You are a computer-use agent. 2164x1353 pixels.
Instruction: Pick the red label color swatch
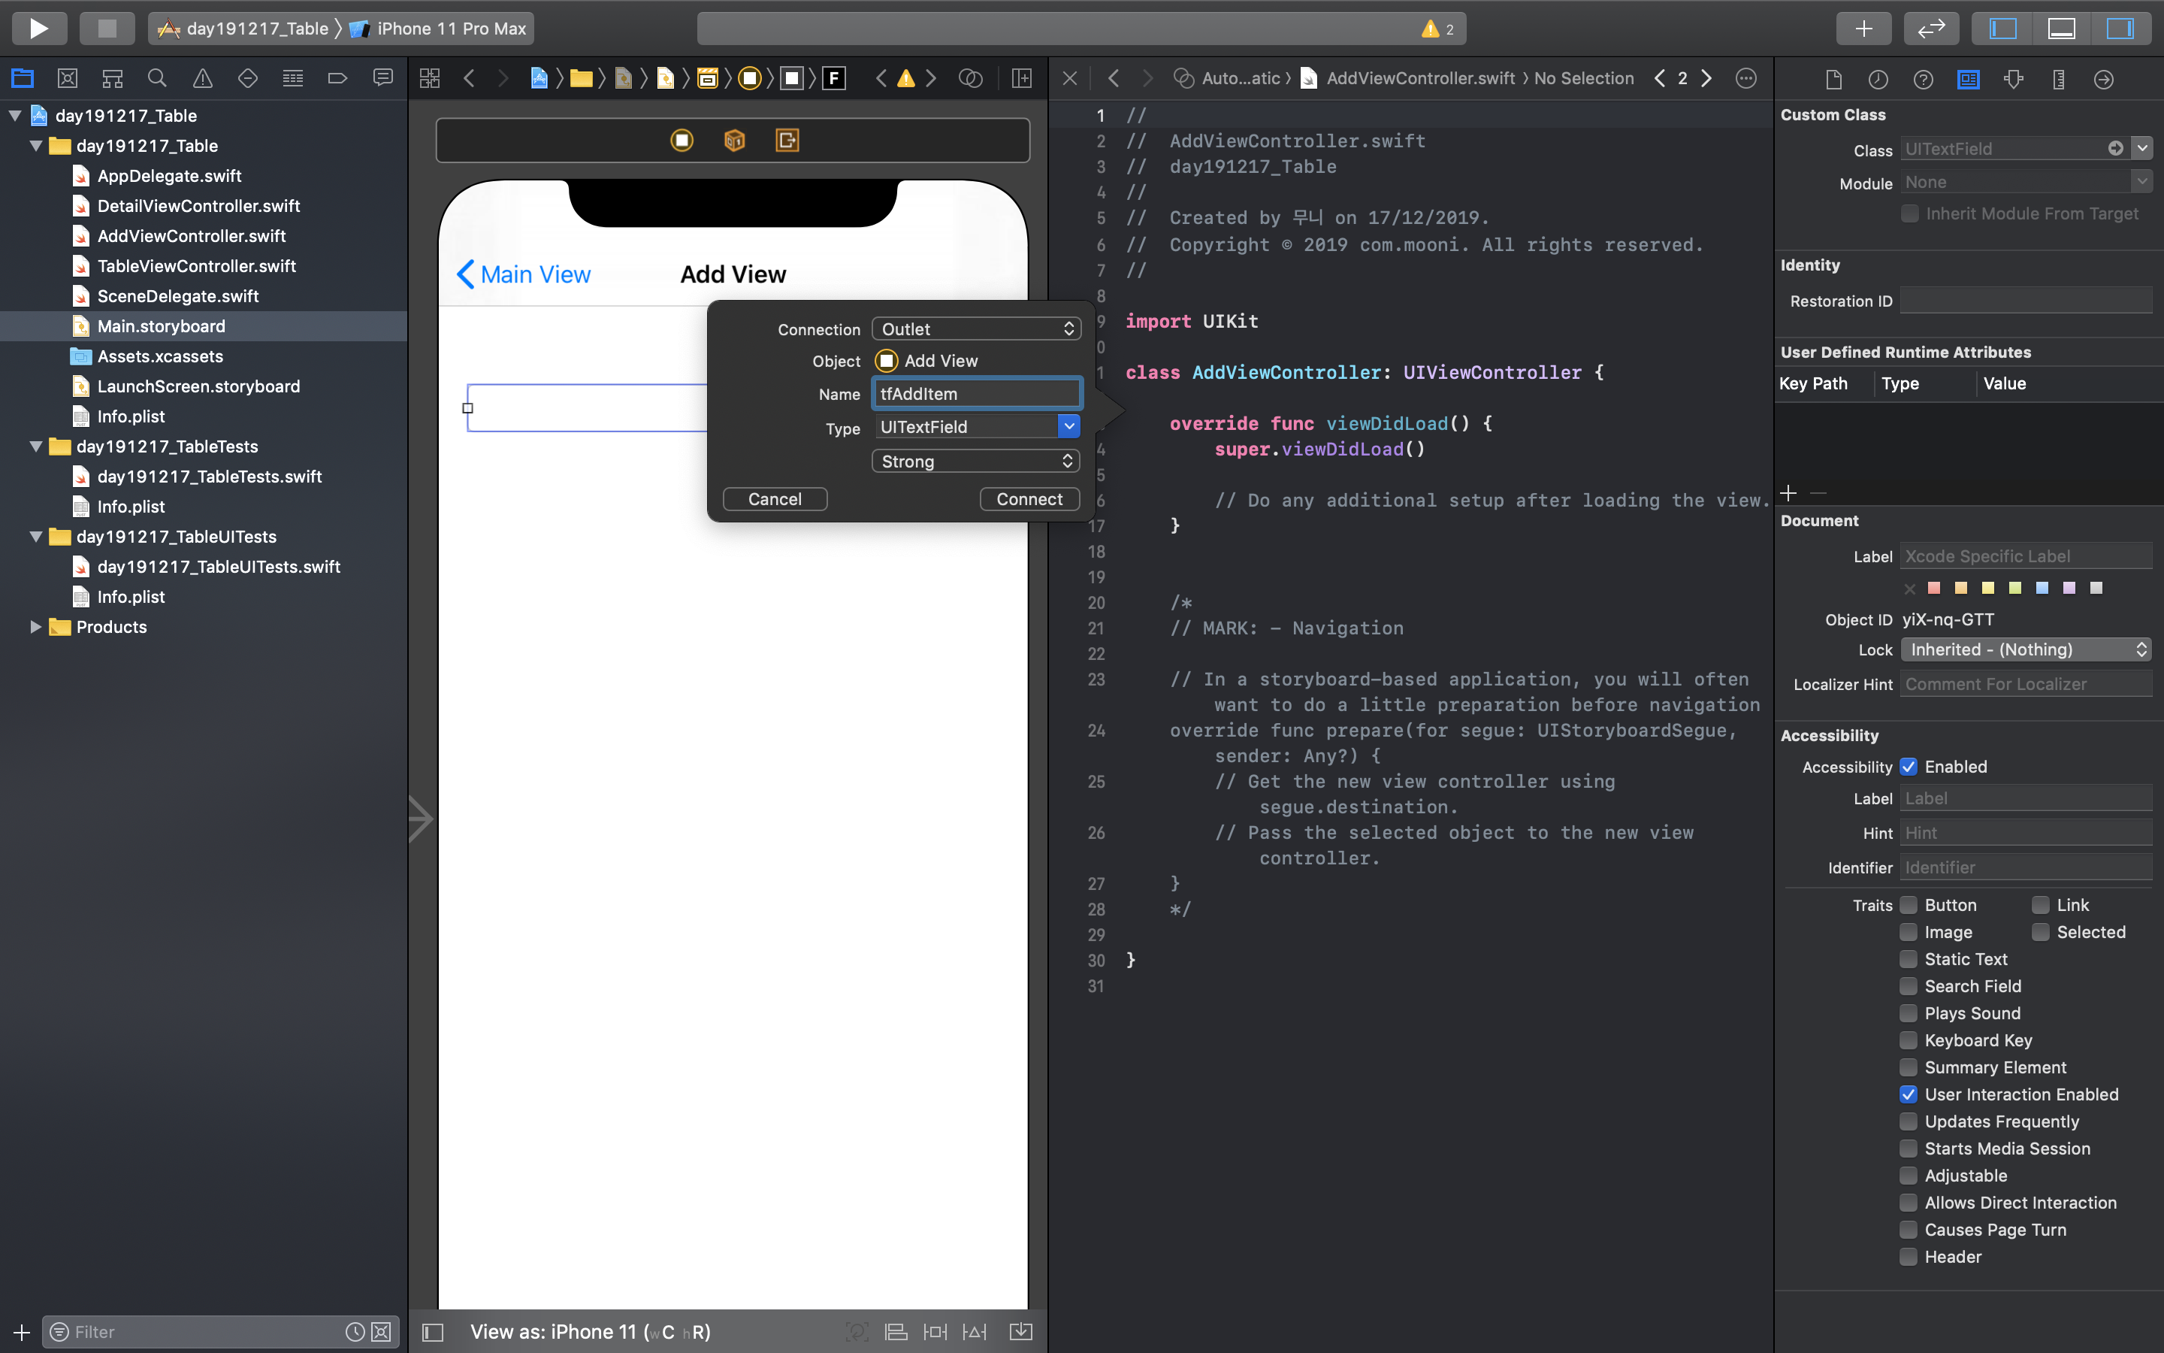pos(1934,588)
